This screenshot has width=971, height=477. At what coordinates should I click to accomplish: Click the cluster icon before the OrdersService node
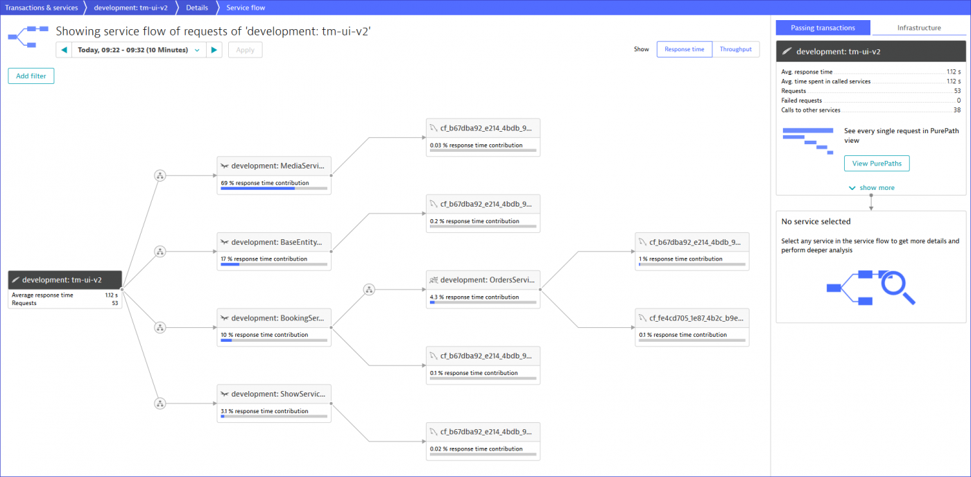click(368, 290)
